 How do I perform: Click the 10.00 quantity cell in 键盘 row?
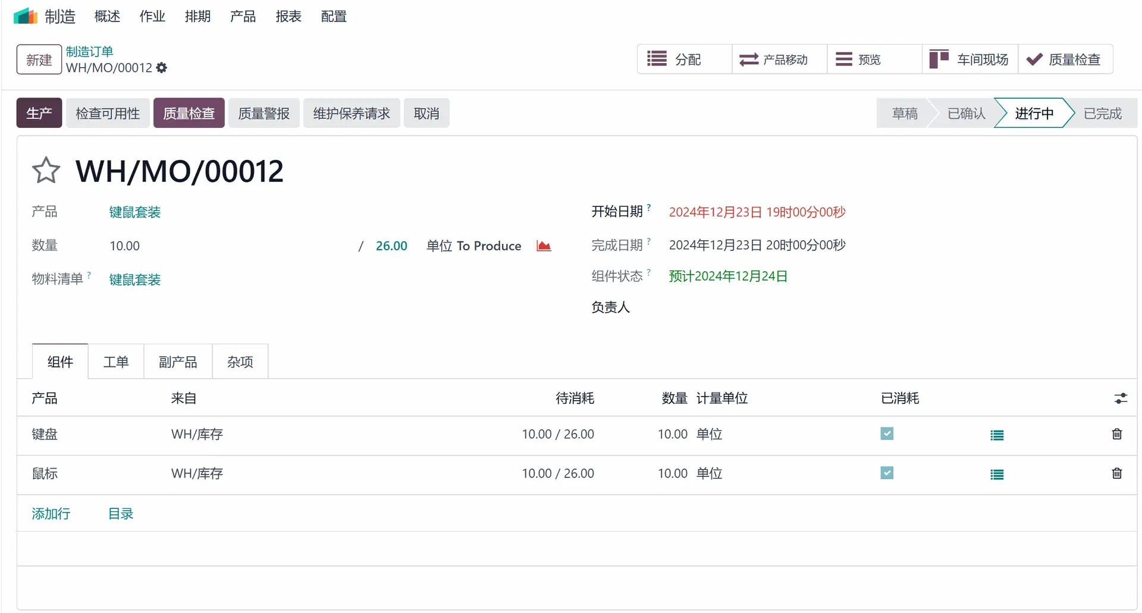pyautogui.click(x=673, y=434)
